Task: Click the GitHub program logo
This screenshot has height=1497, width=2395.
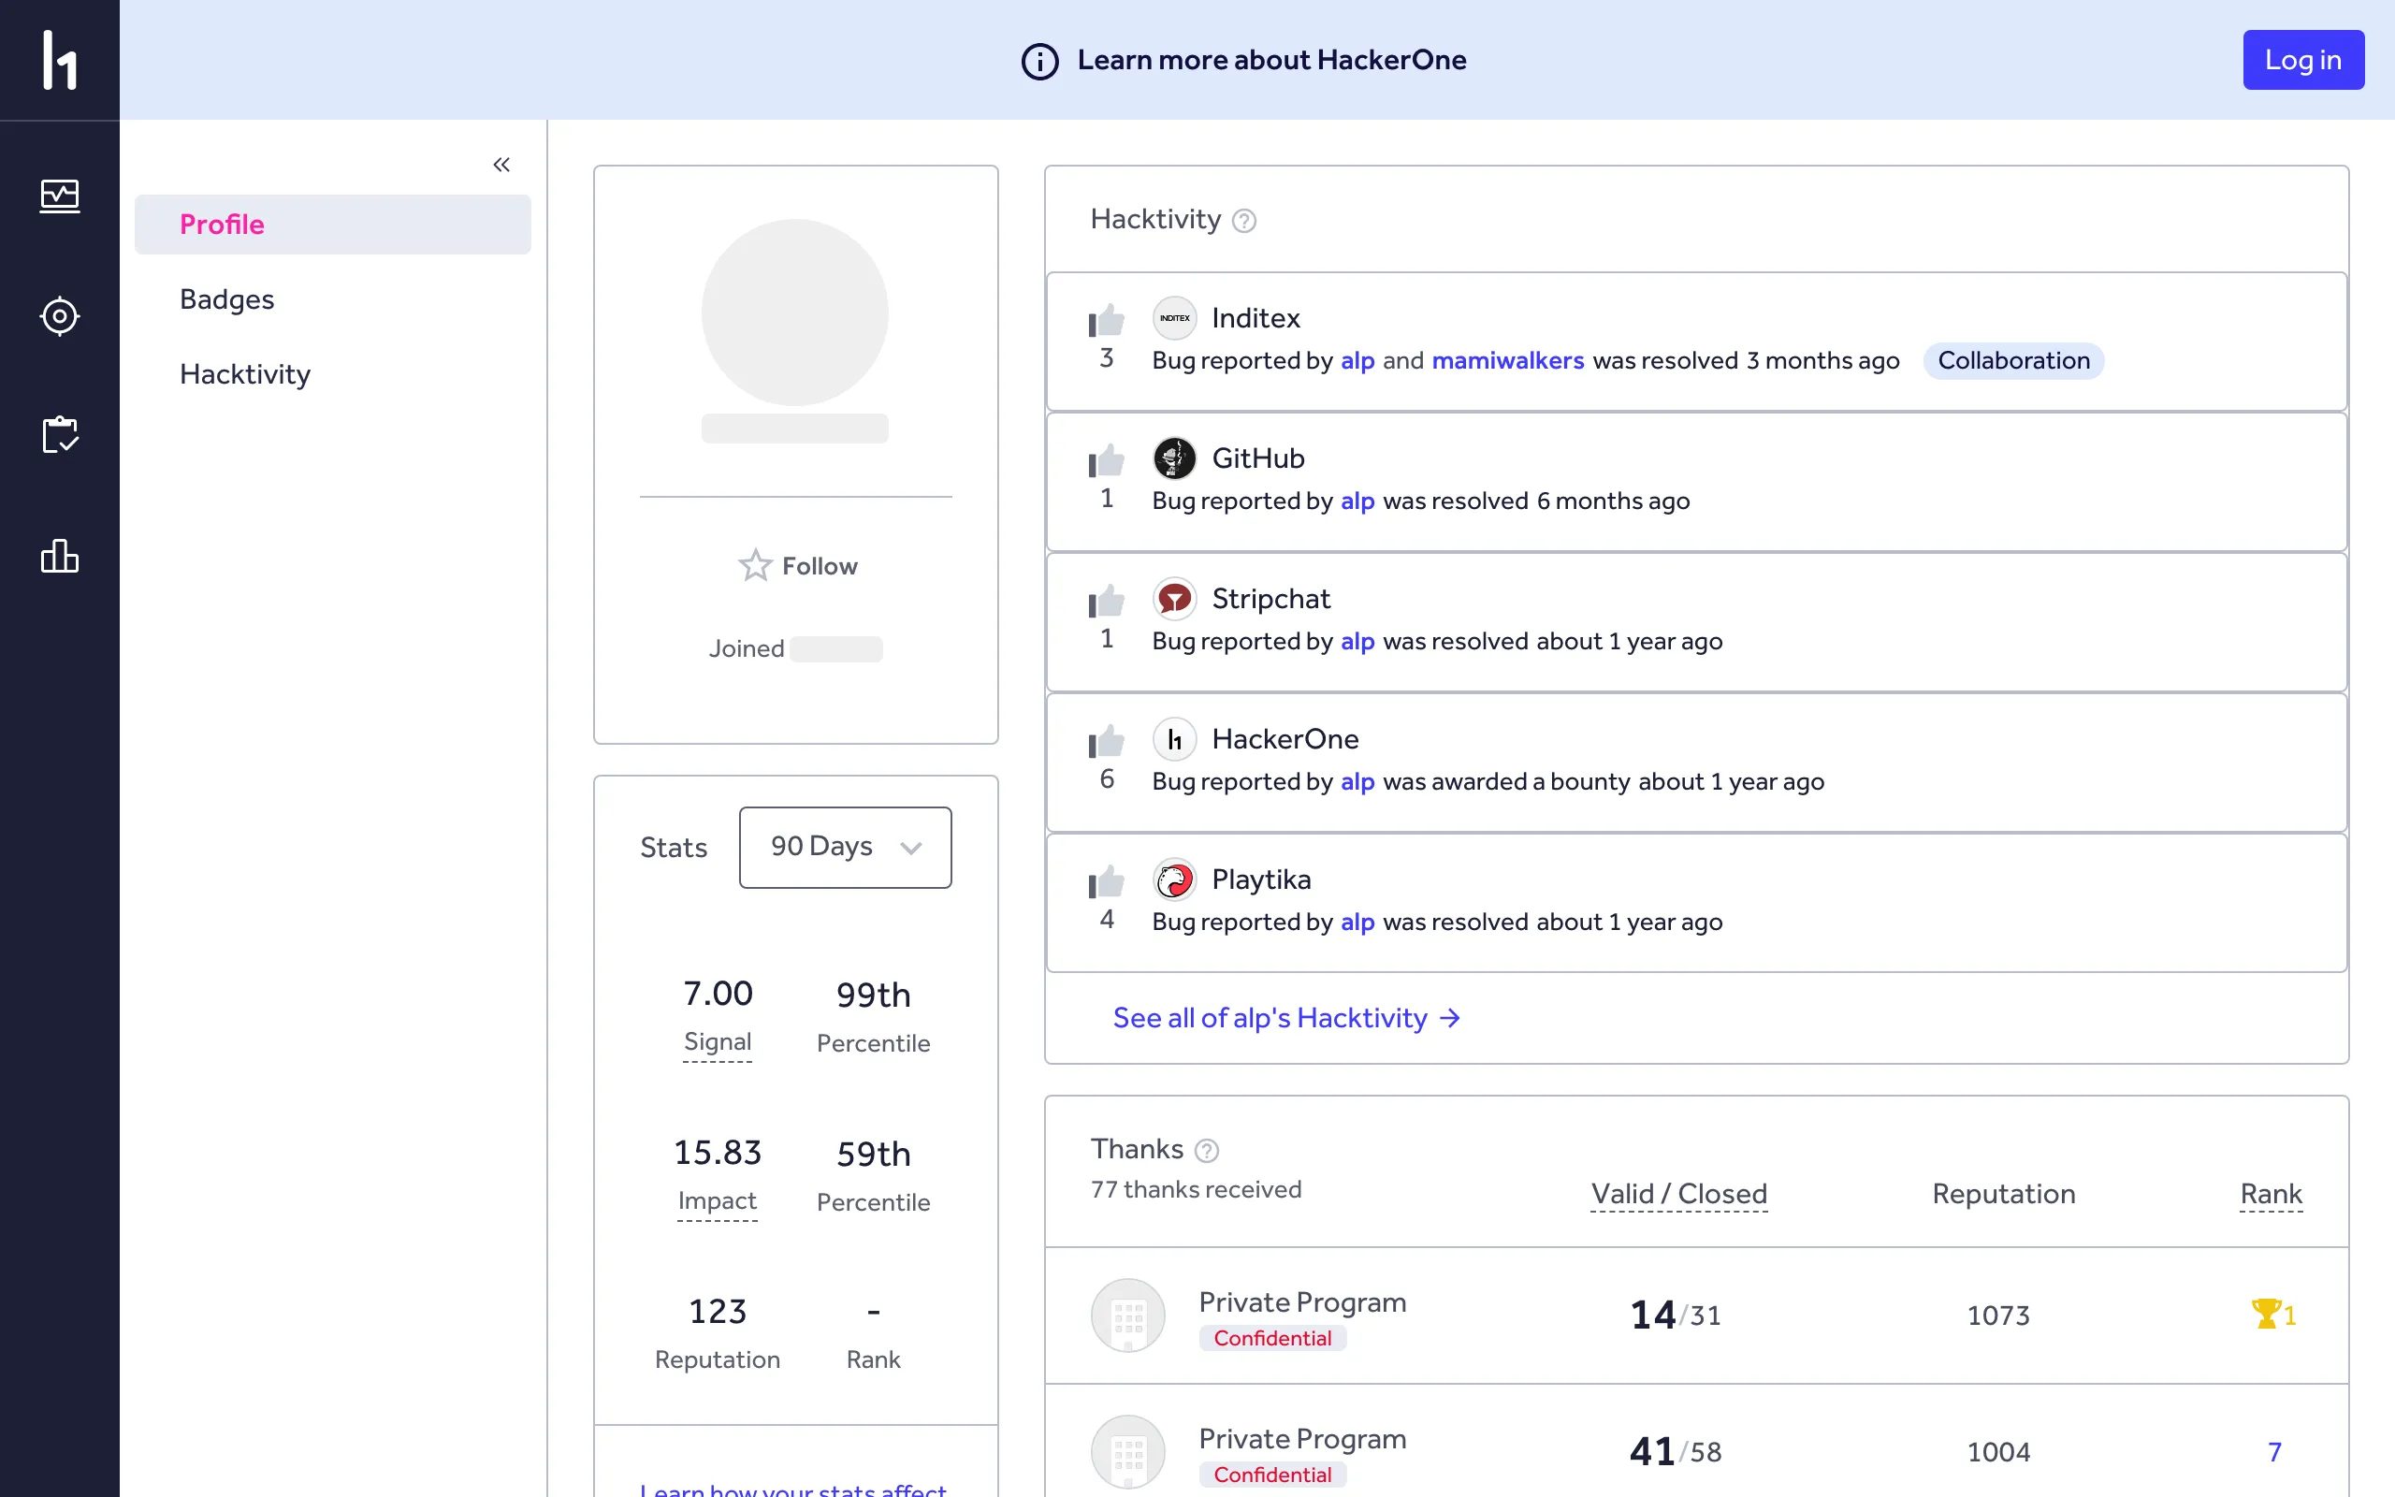Action: pos(1175,458)
